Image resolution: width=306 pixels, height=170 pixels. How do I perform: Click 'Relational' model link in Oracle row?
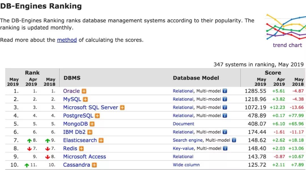pos(183,91)
